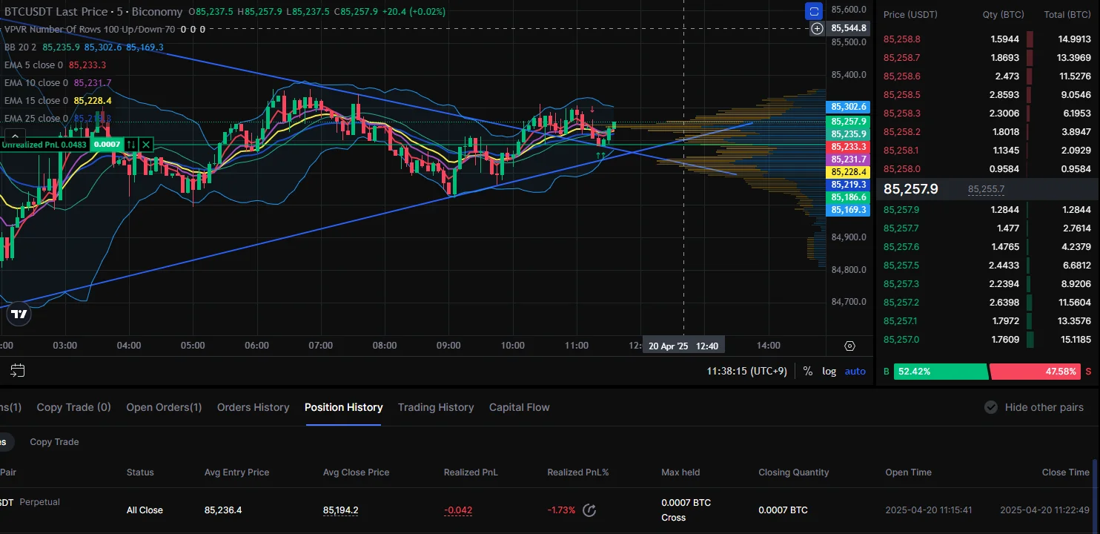The width and height of the screenshot is (1100, 534).
Task: Enable Hide other pairs checkbox
Action: click(990, 407)
